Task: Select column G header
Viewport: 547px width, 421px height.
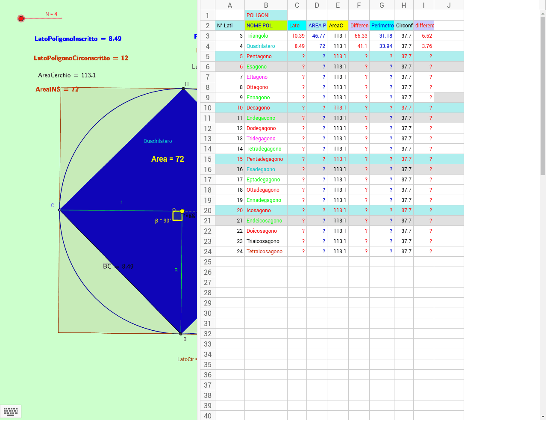Action: 382,5
